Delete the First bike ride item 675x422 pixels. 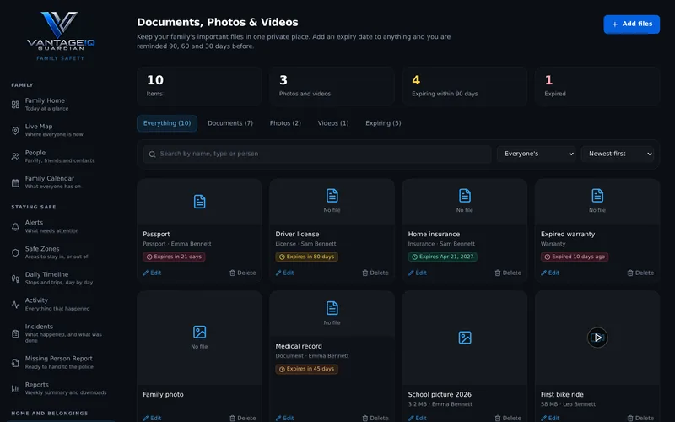click(640, 418)
